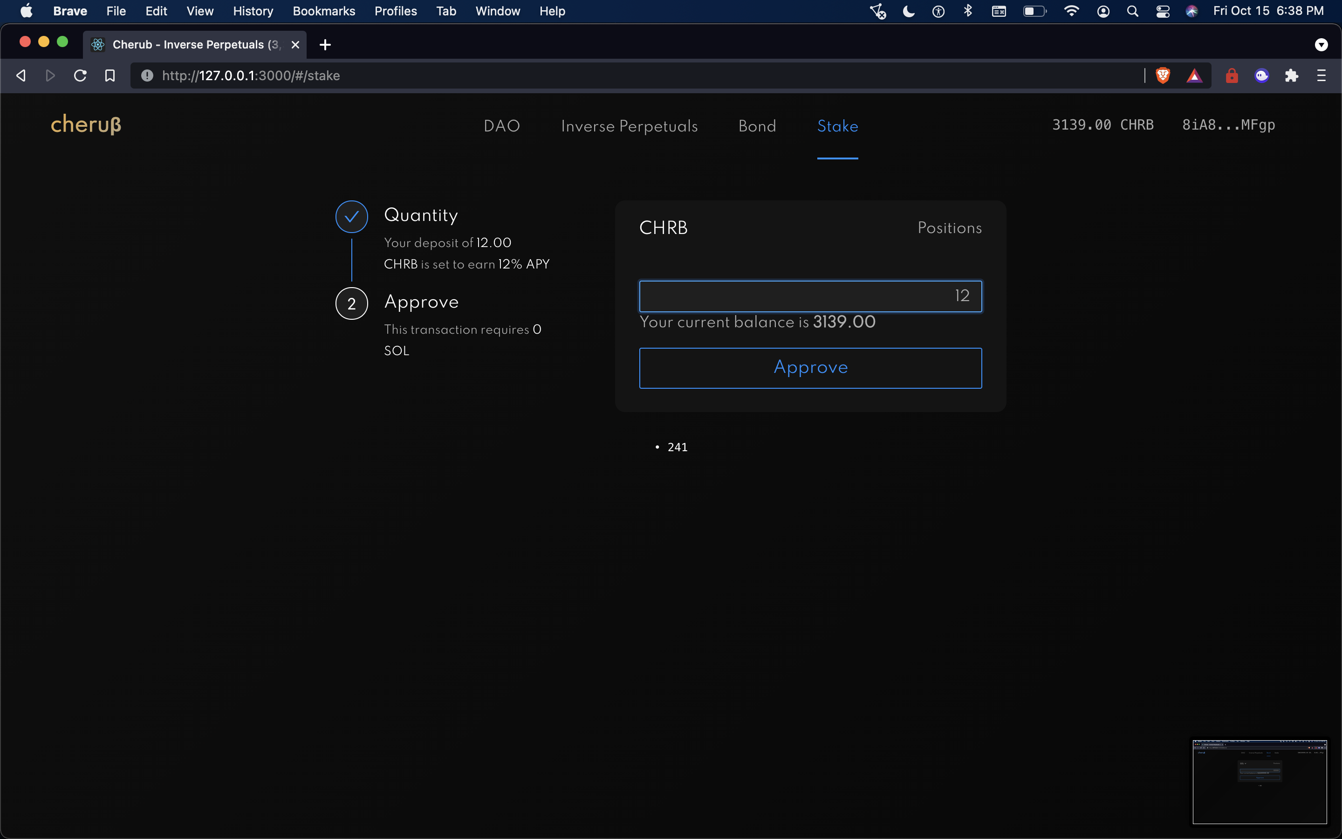Expand the tab search dropdown arrow

(1321, 45)
